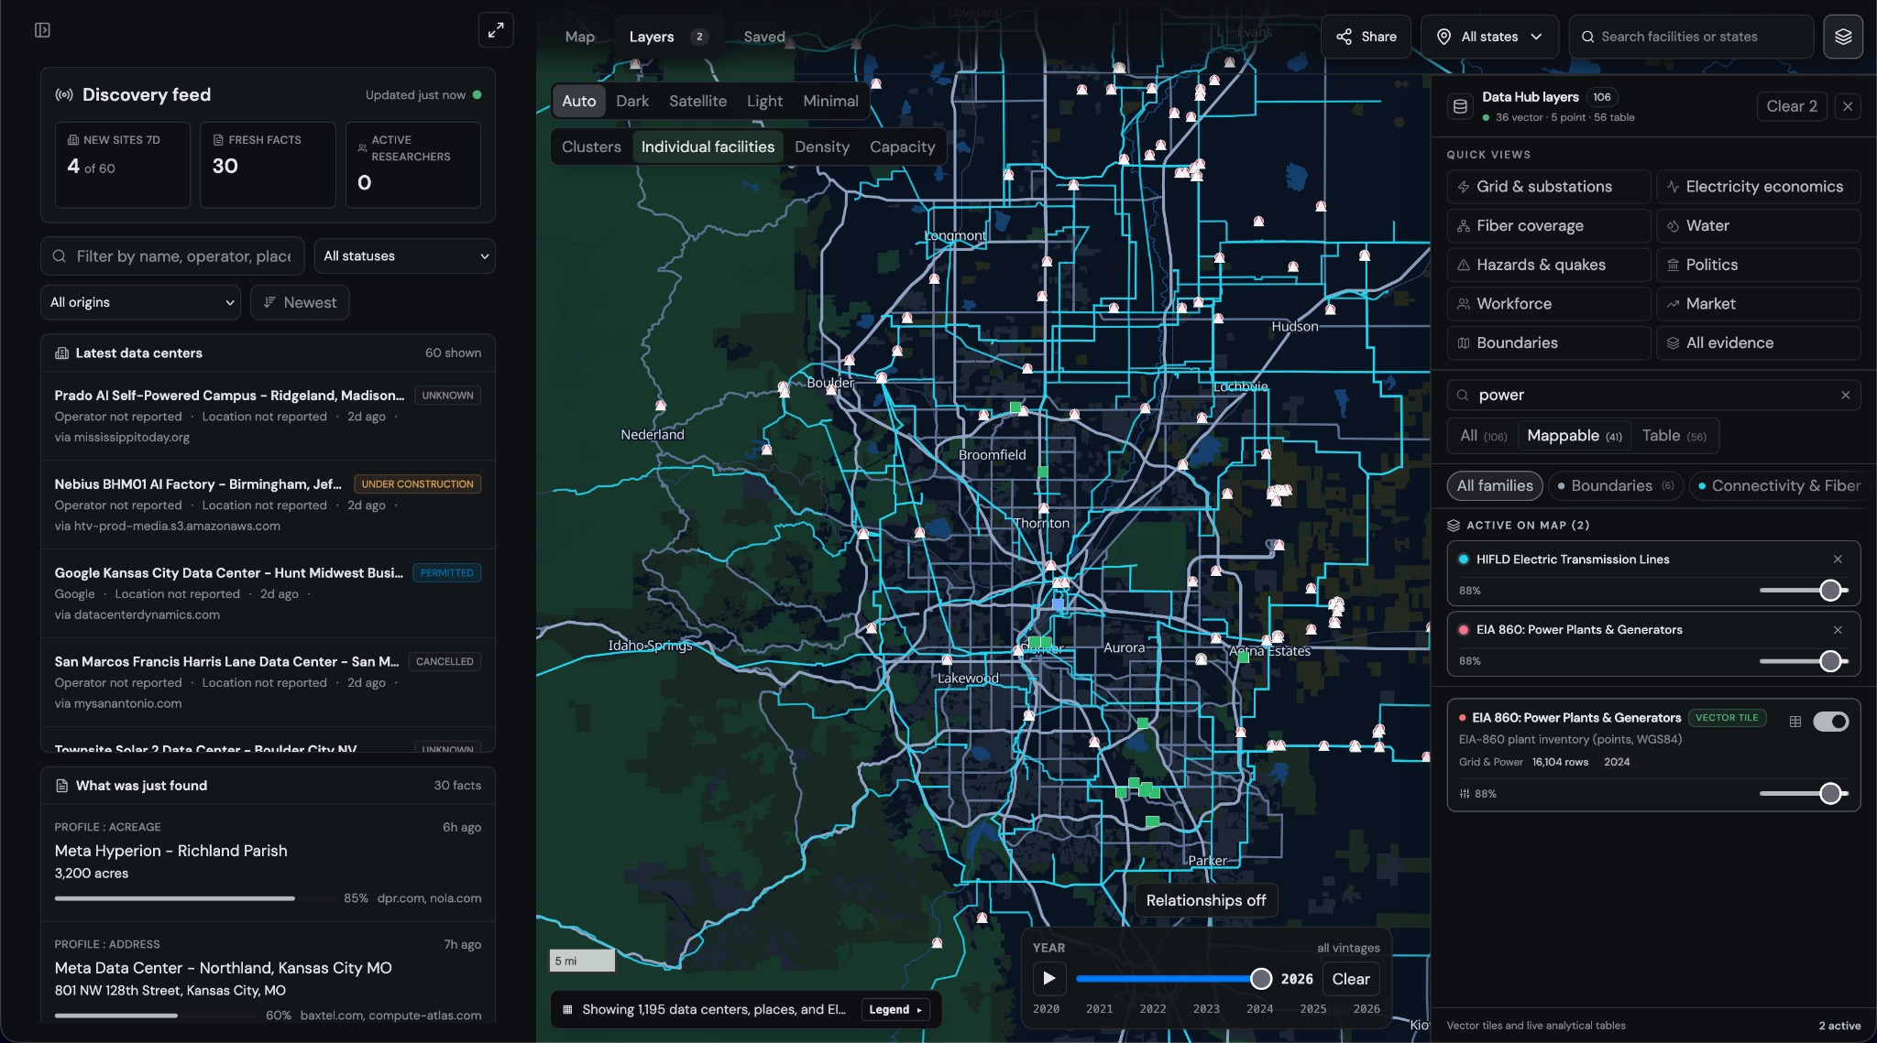
Task: Click the Data Hub database icon
Action: (x=1460, y=106)
